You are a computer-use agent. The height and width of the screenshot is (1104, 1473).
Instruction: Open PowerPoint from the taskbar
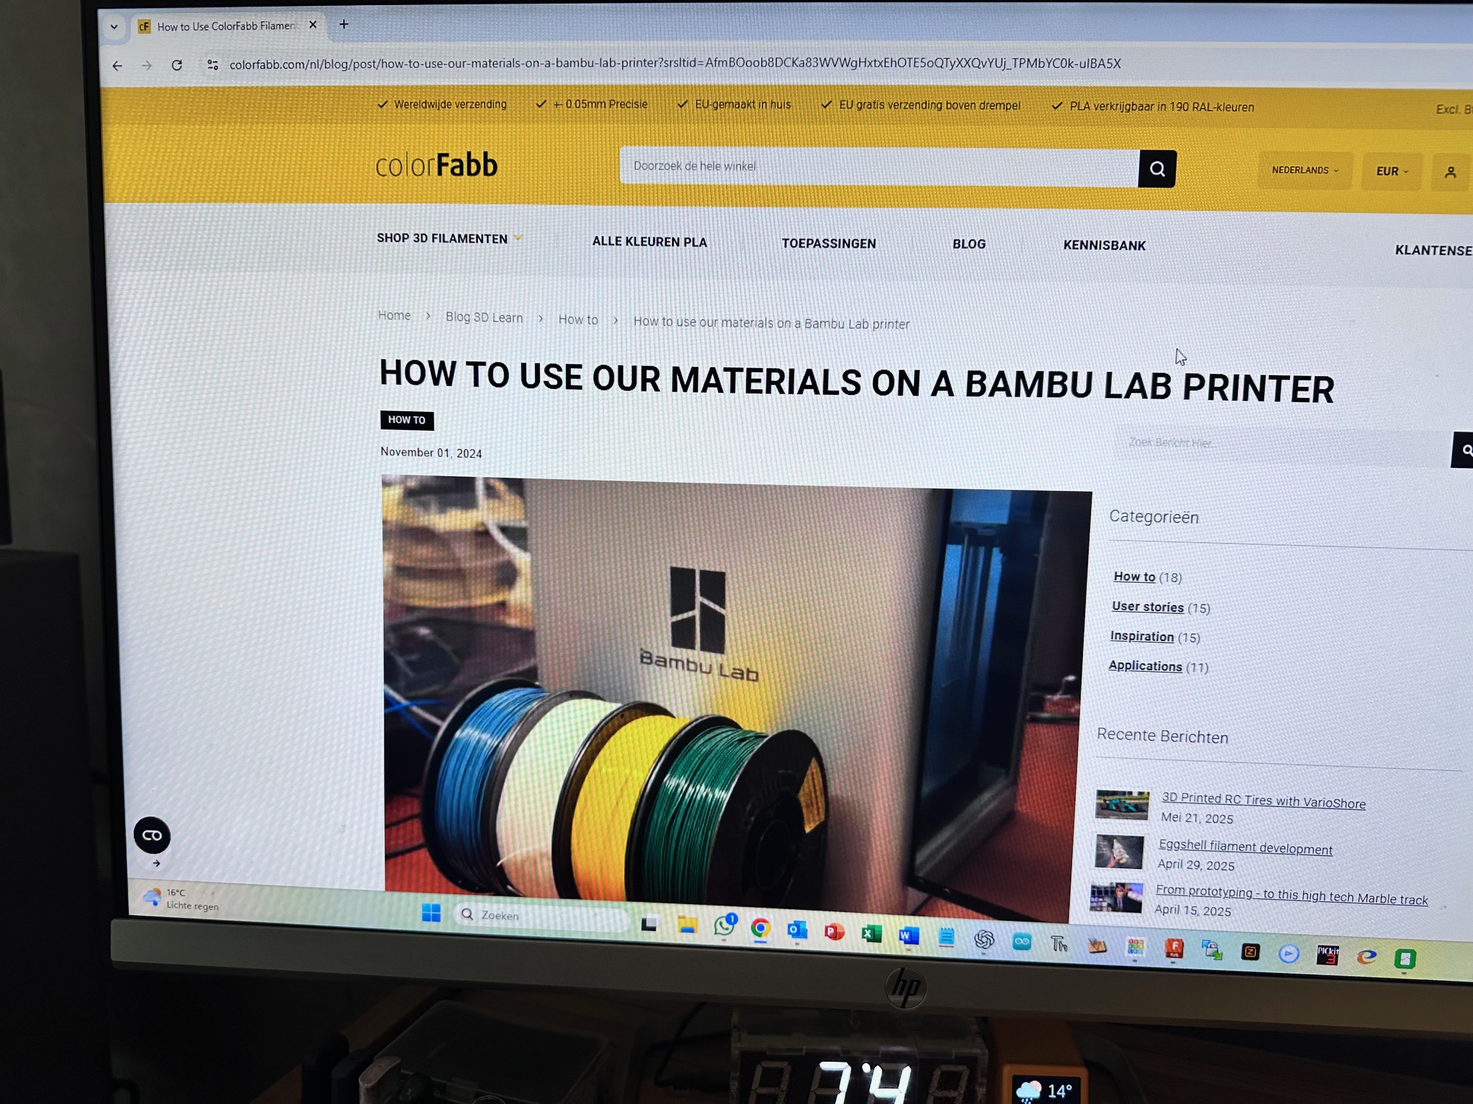[834, 932]
